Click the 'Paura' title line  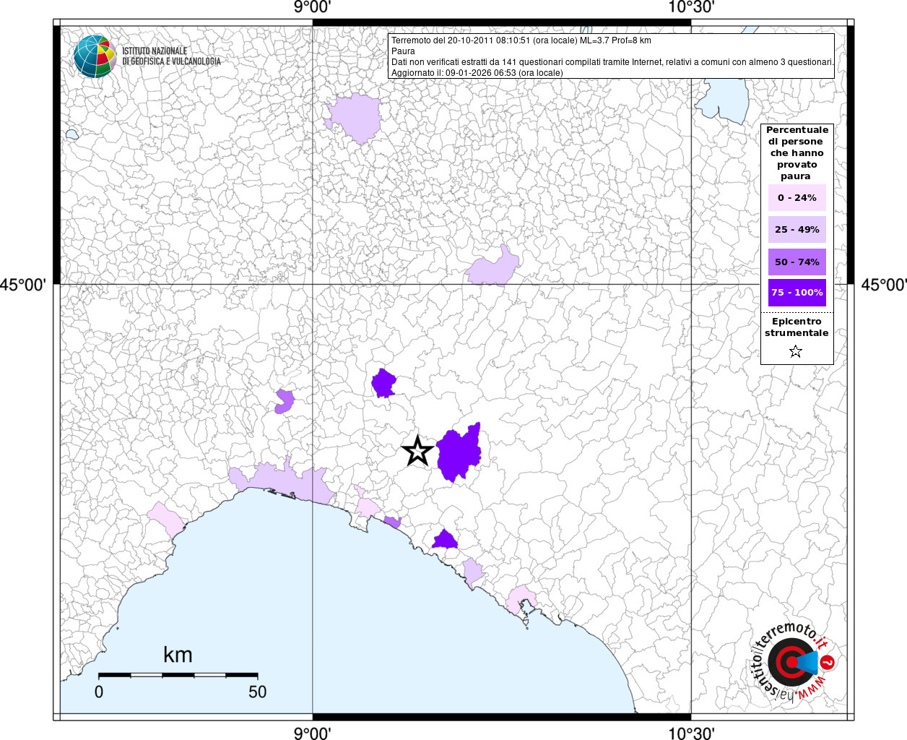tap(403, 51)
